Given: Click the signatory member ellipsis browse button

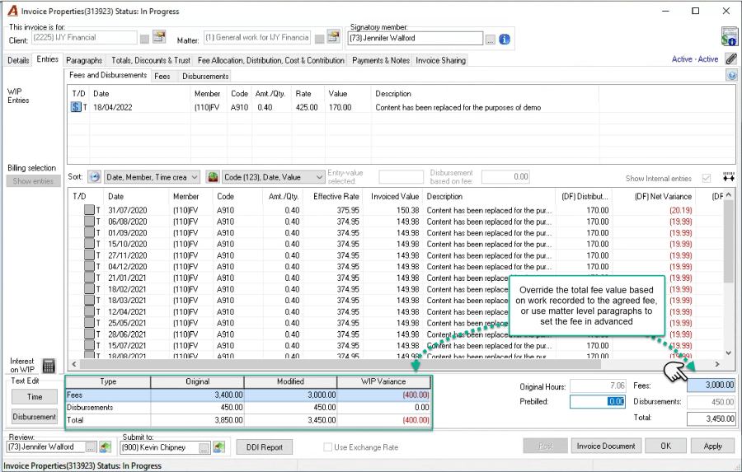Looking at the screenshot, I should click(491, 40).
